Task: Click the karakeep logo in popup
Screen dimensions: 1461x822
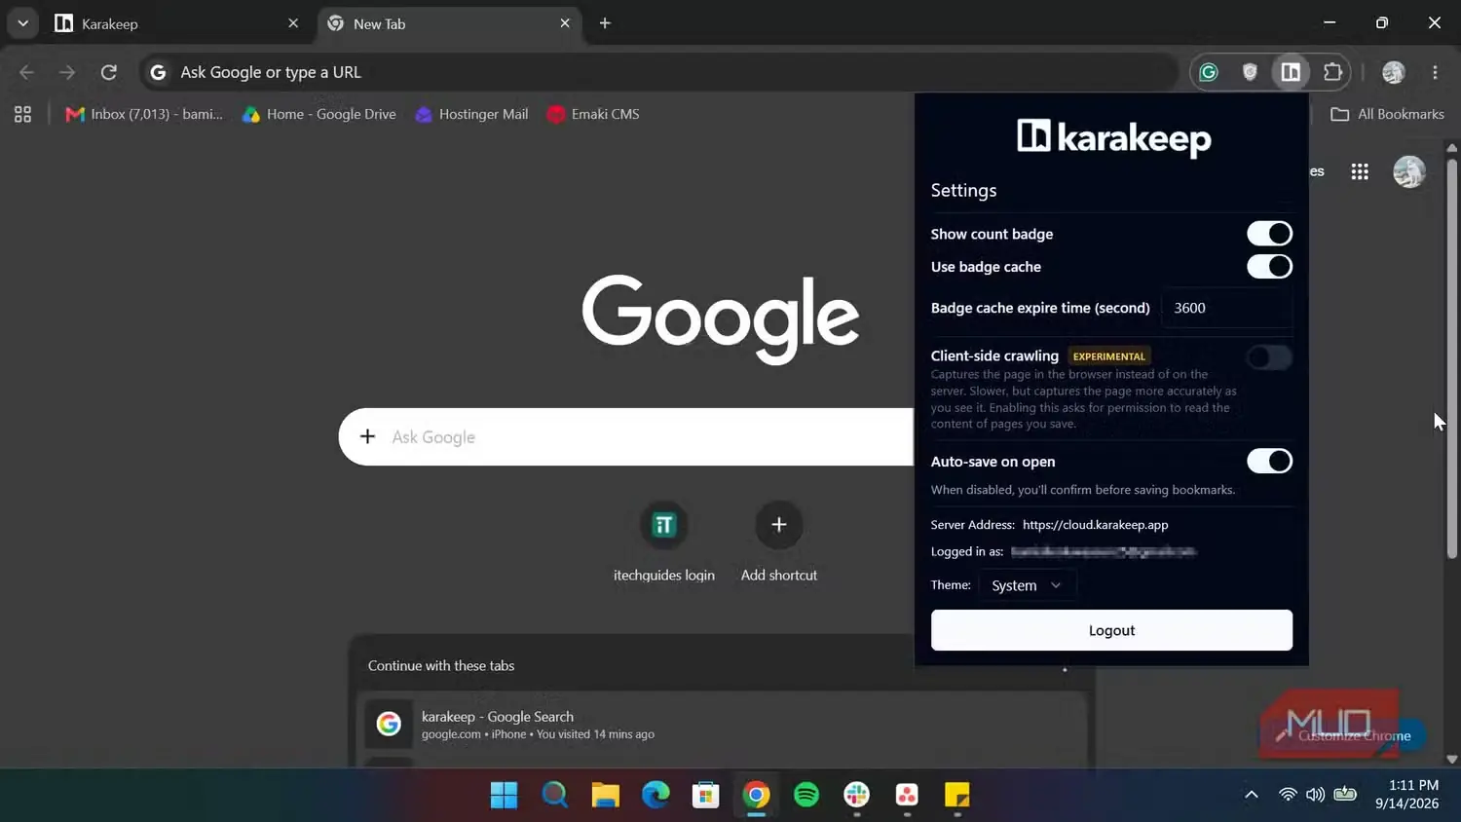Action: coord(1113,137)
